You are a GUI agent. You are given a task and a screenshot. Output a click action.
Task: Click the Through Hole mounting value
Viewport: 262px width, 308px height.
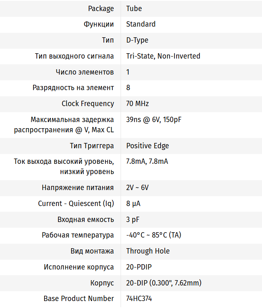coord(148,251)
